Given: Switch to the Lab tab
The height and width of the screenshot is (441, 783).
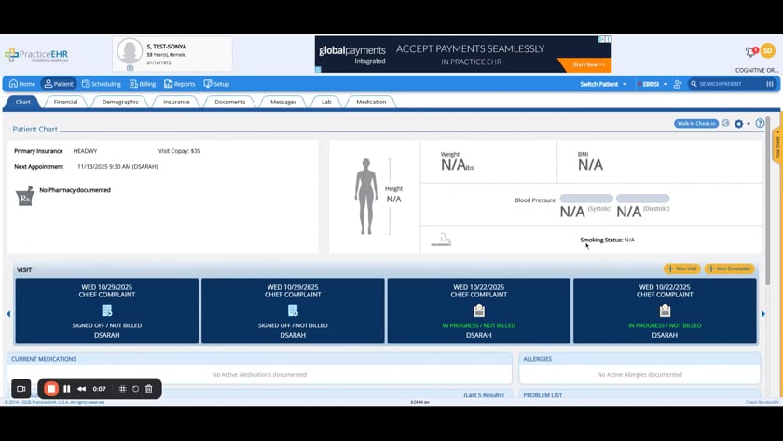Looking at the screenshot, I should point(326,102).
